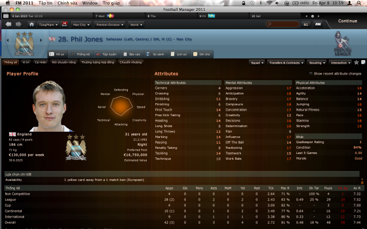Image resolution: width=367 pixels, height=229 pixels.
Task: Enable Show recent attribute changes checkbox
Action: [311, 74]
